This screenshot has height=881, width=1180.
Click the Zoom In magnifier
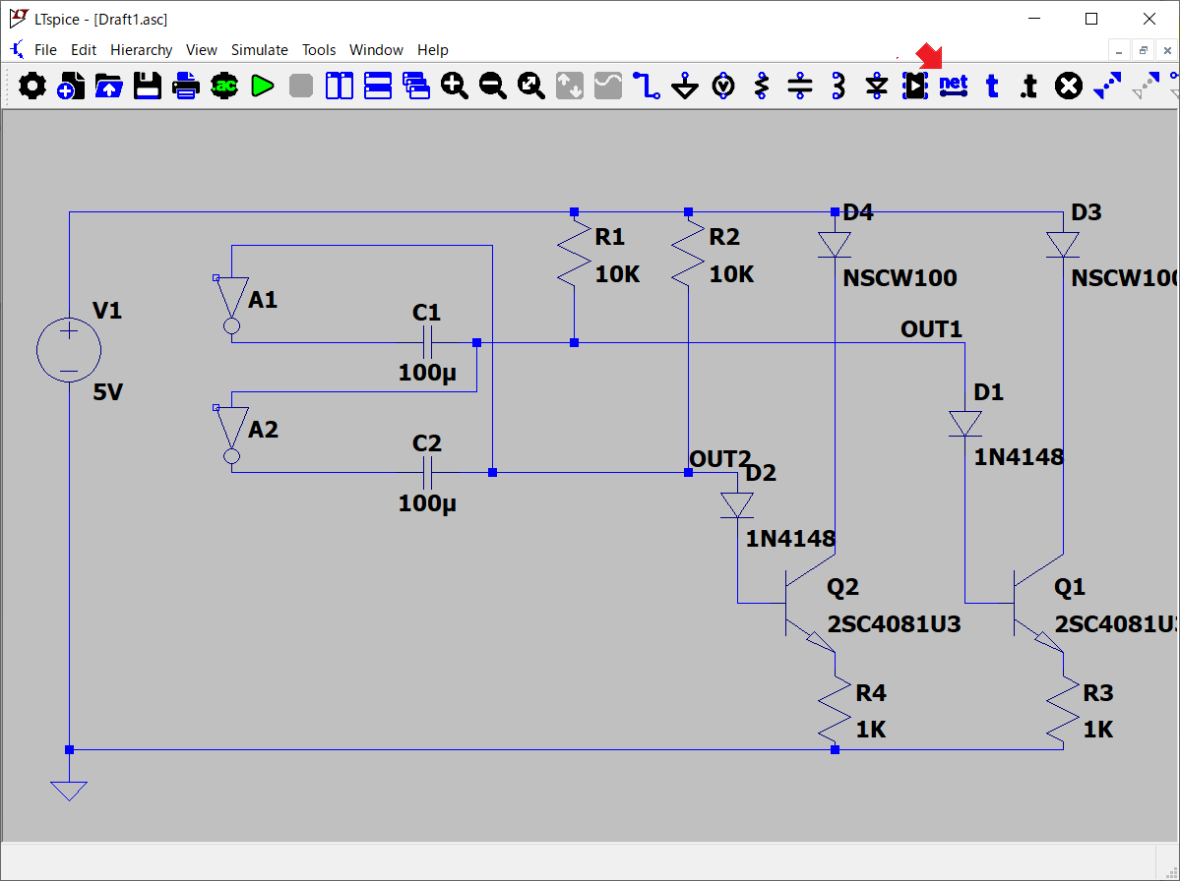pos(455,87)
